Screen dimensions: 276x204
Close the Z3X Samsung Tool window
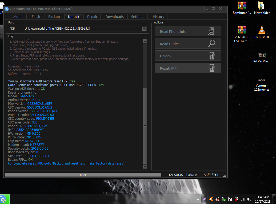[x=221, y=9]
